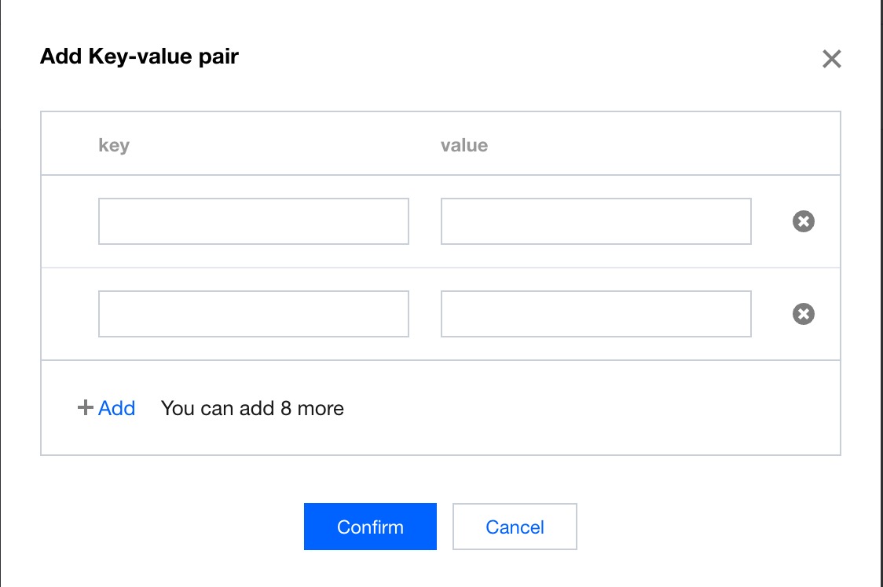
Task: Cancel adding key-value pairs
Action: [x=515, y=527]
